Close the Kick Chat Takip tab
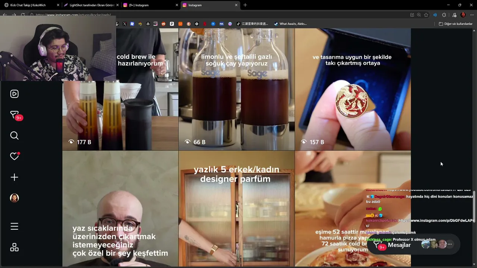This screenshot has width=477, height=268. [x=58, y=5]
